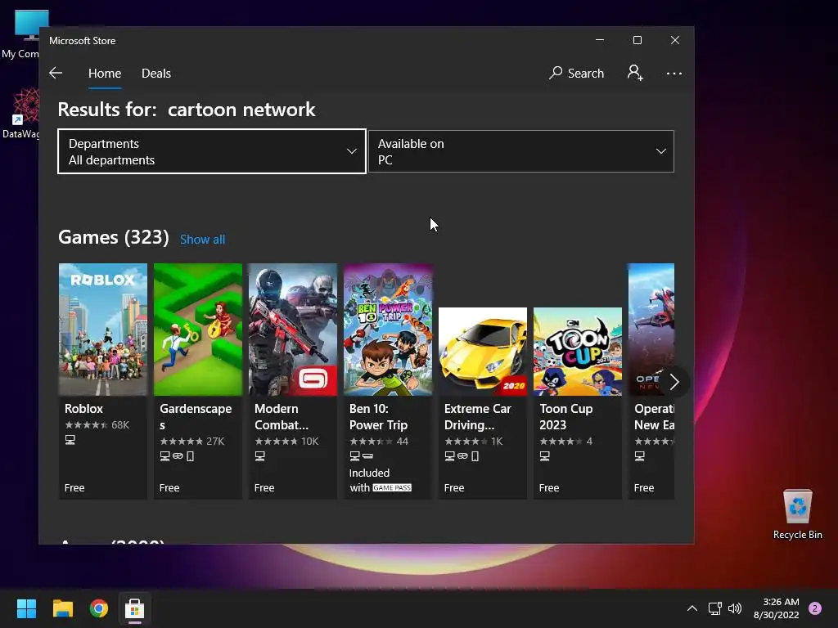Viewport: 838px width, 628px height.
Task: Click the taskbar clock and date
Action: click(777, 608)
